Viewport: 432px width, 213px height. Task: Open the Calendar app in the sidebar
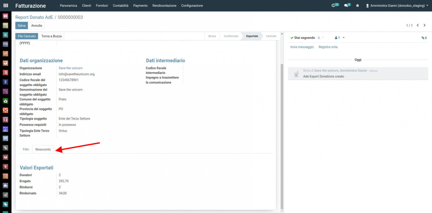click(5, 25)
